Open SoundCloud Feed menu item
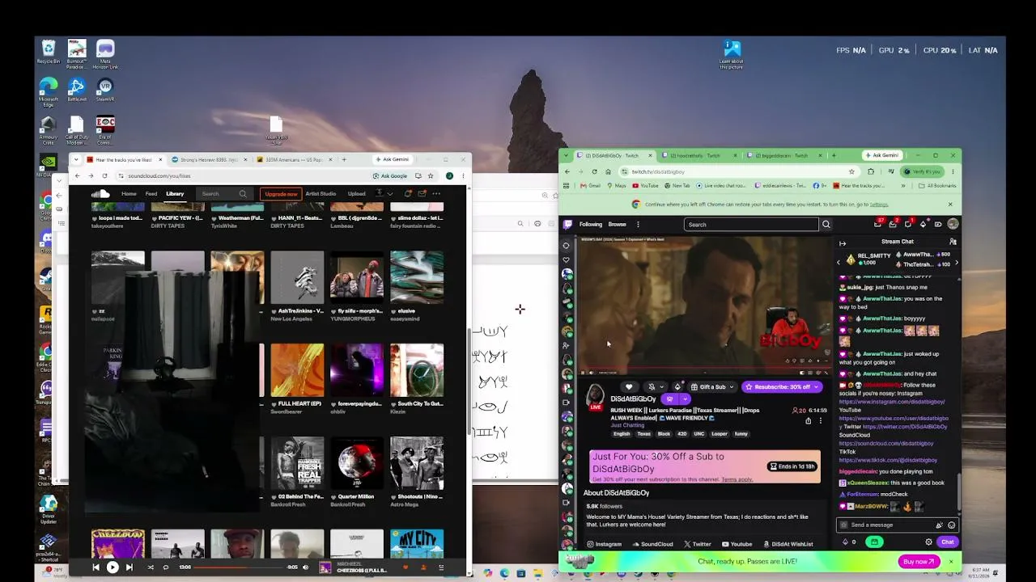Image resolution: width=1036 pixels, height=582 pixels. 151,194
